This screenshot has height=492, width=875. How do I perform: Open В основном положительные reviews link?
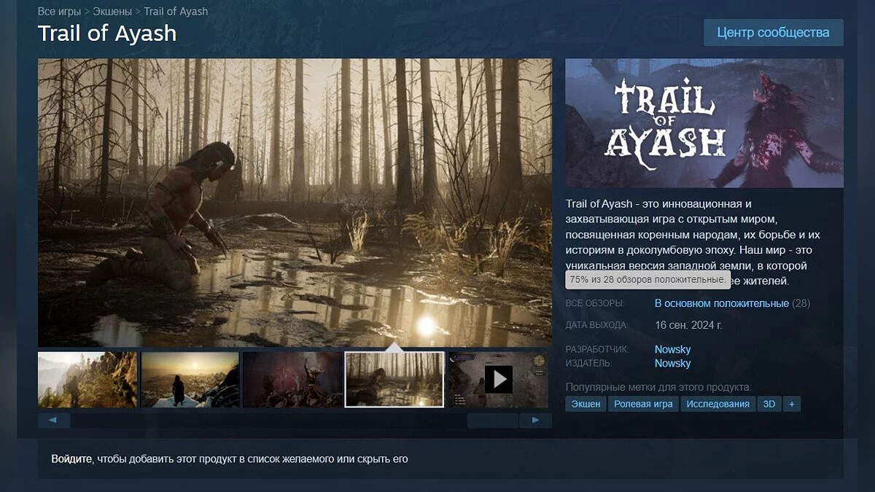click(x=721, y=303)
